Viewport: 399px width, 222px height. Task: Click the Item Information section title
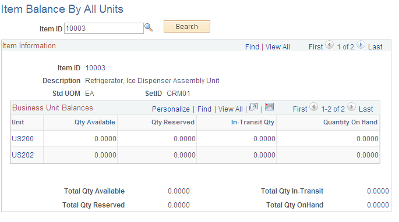click(x=29, y=46)
